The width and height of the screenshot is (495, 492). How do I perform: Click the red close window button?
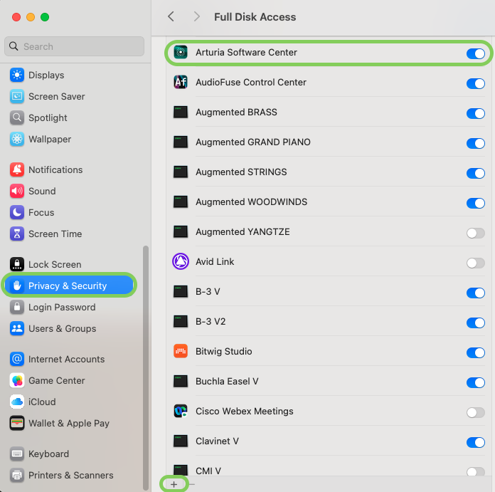[x=16, y=17]
